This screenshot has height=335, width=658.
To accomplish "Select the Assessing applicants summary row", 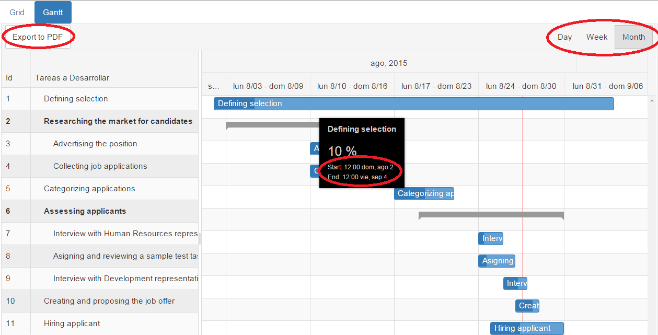I will 100,211.
